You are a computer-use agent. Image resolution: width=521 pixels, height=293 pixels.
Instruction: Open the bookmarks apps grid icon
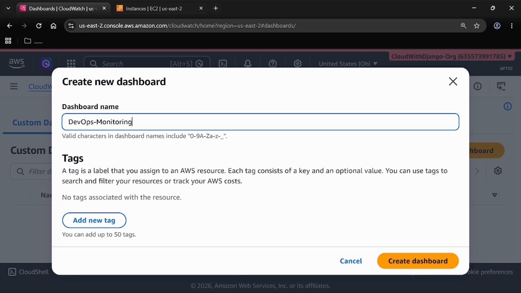pos(8,41)
